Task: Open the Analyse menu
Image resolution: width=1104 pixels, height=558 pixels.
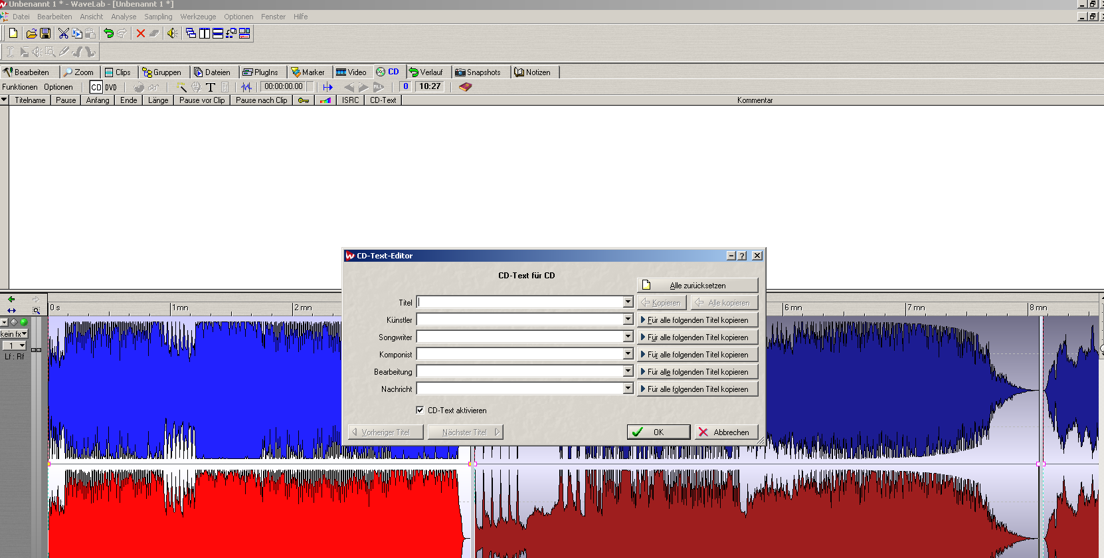Action: pos(124,17)
